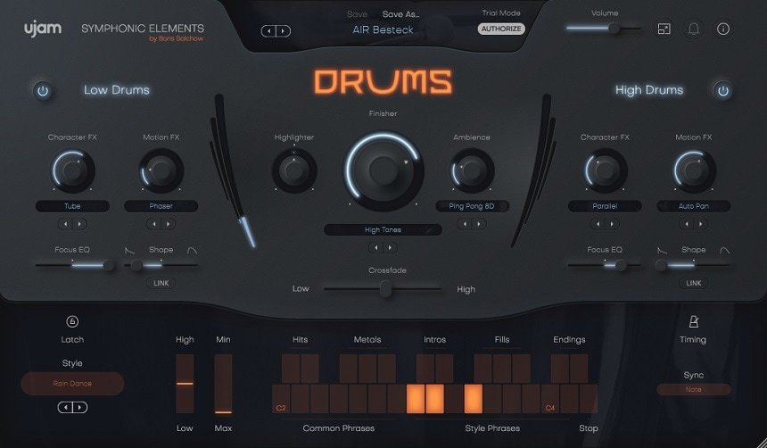
Task: Step preset with arrows left of preset name
Action: [x=276, y=31]
